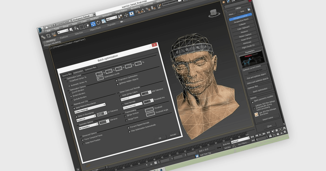Click the Select and Link chain icon
326x171 pixels.
[43, 37]
